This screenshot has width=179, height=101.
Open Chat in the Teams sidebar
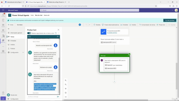pyautogui.click(x=3, y=20)
